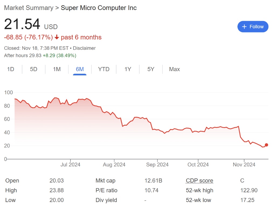Show the Max time range chart
Screen dimensions: 276x205
174,69
